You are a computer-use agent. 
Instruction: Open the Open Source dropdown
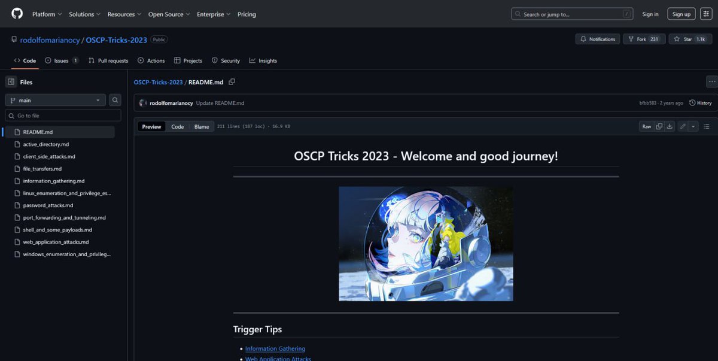(169, 14)
